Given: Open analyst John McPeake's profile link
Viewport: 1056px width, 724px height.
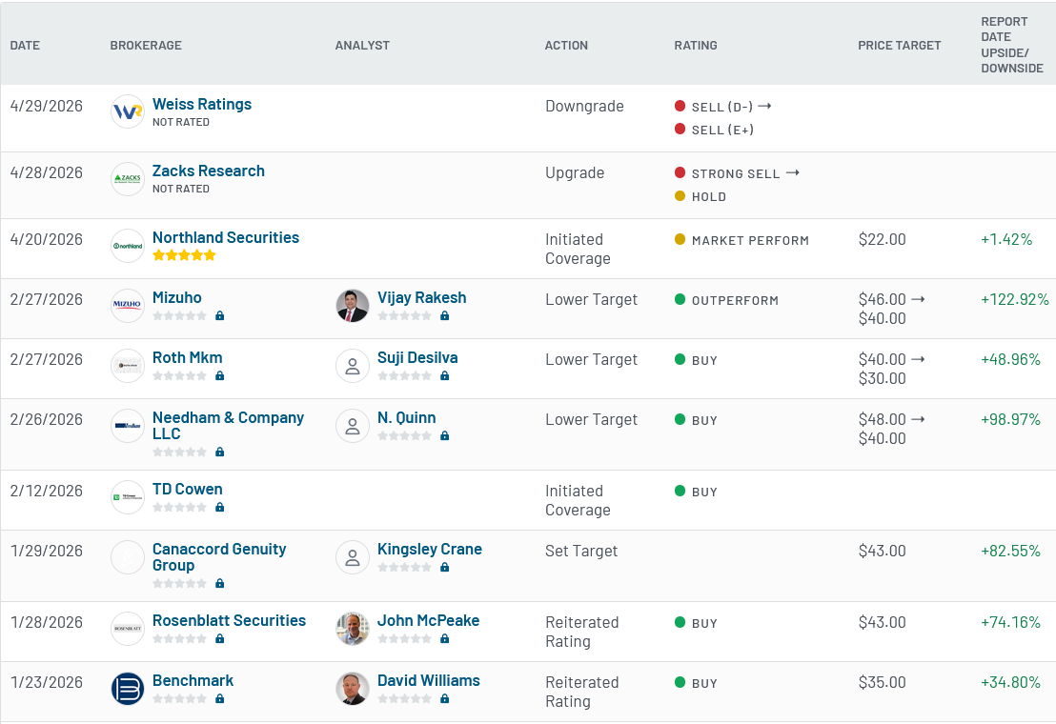Looking at the screenshot, I should (x=428, y=620).
